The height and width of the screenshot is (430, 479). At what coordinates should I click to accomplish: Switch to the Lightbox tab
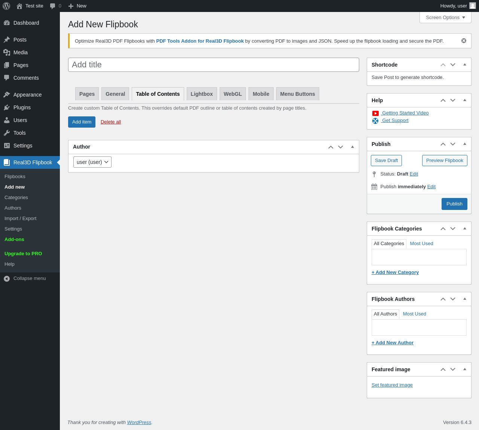tap(202, 94)
